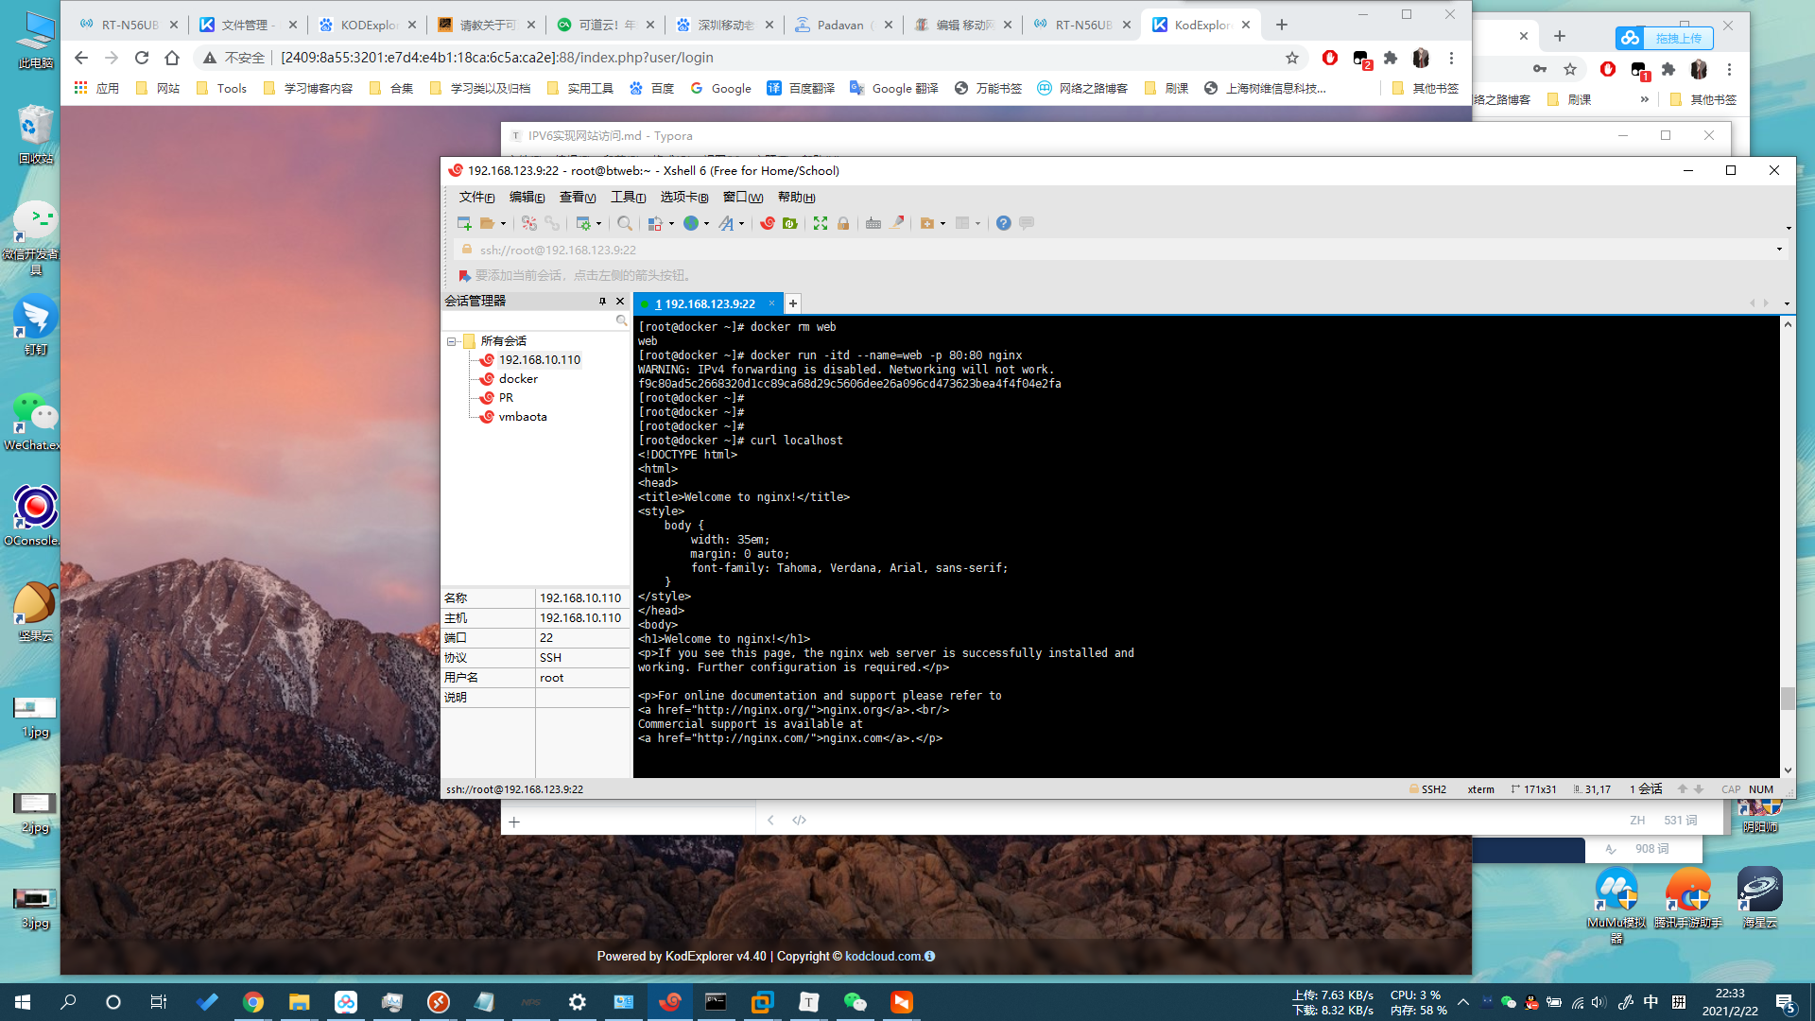
Task: Click the New Session icon in Xshell toolbar
Action: (x=464, y=223)
